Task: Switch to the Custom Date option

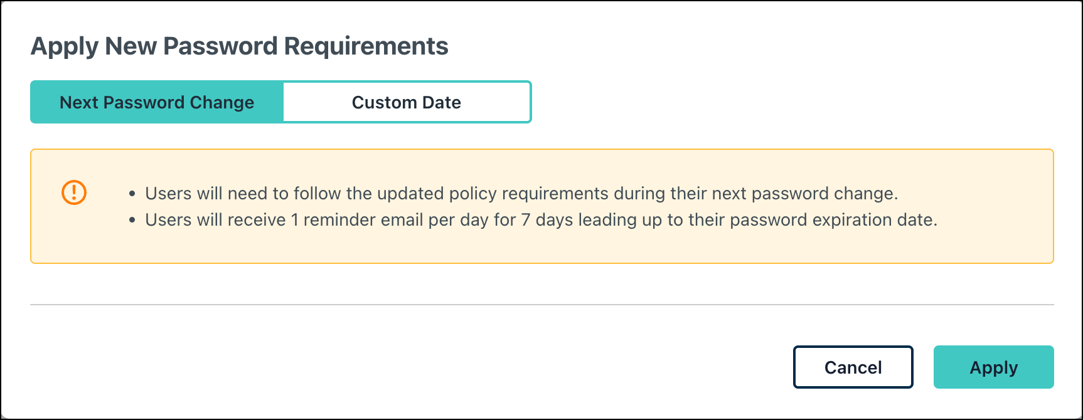Action: point(407,102)
